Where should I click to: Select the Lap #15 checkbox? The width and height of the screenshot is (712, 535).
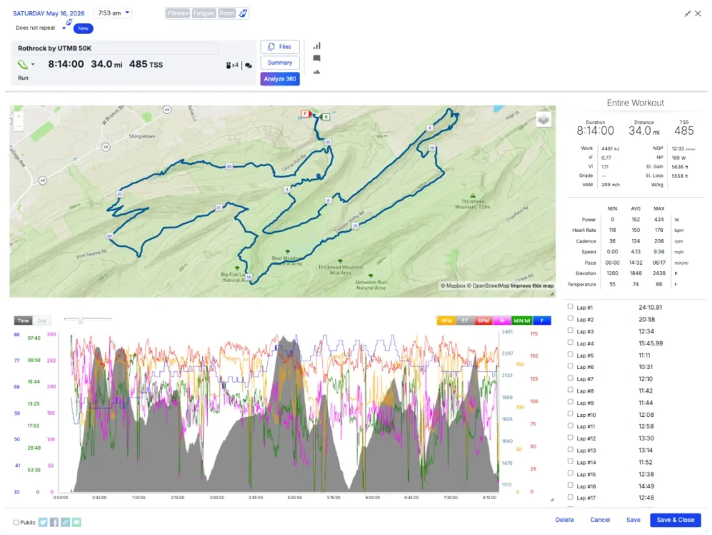coord(570,473)
